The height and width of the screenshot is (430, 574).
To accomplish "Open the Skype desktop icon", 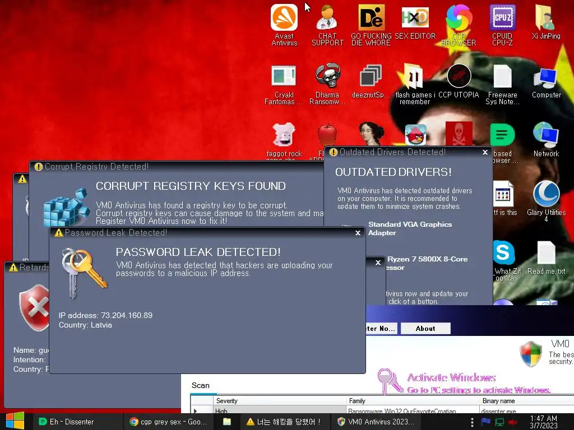I will tap(504, 253).
